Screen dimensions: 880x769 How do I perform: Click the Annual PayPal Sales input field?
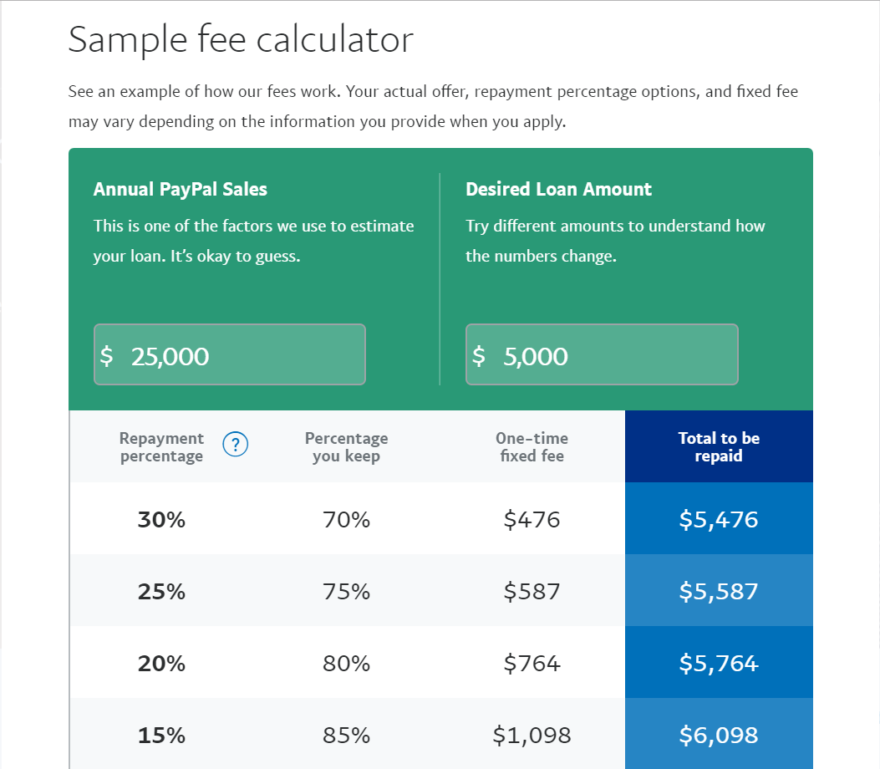(230, 355)
